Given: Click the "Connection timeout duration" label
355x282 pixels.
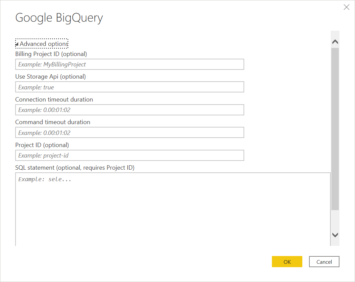Looking at the screenshot, I should 54,100.
